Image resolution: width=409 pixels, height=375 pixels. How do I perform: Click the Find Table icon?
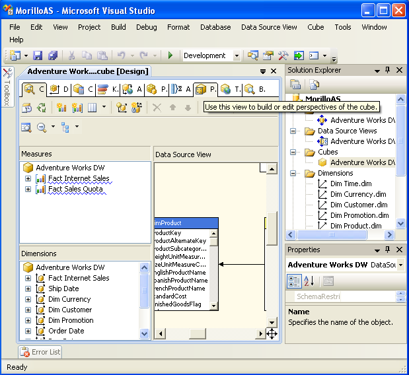pos(26,127)
